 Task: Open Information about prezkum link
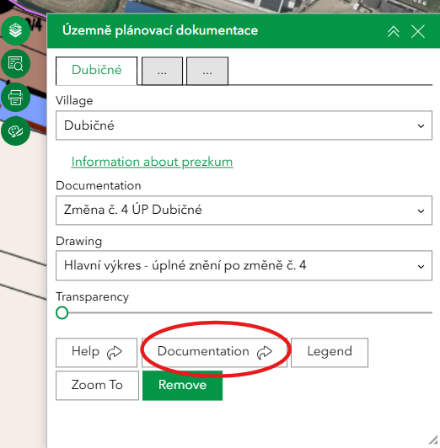pyautogui.click(x=152, y=162)
